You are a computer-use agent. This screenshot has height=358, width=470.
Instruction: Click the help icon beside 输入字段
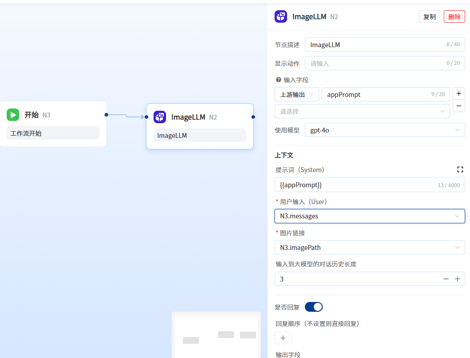click(x=279, y=80)
